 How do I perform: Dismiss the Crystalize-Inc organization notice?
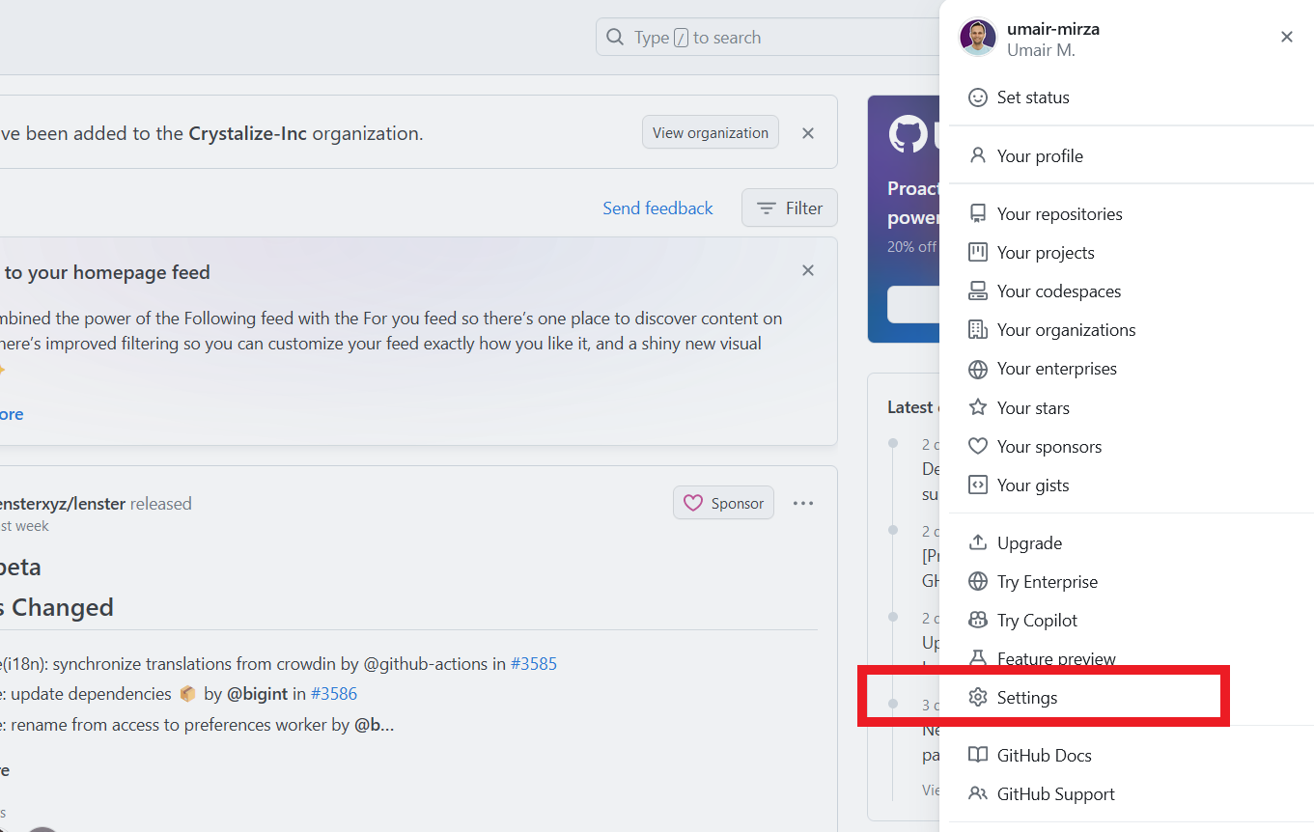[808, 133]
